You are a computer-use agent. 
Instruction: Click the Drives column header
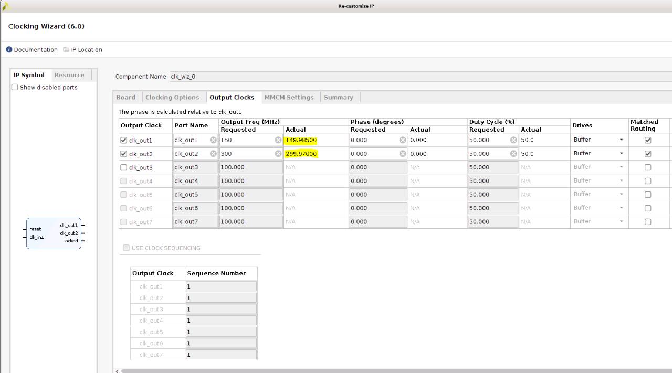tap(599, 125)
